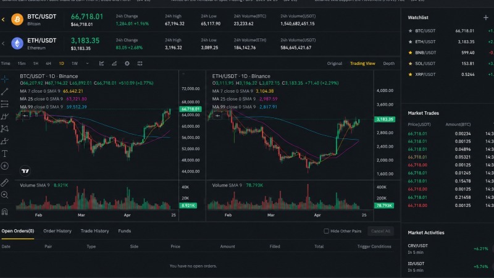Toggle the magnet snap mode

pos(5,211)
